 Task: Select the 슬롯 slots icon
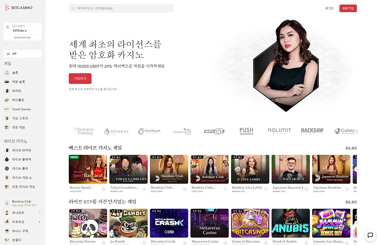(x=7, y=73)
